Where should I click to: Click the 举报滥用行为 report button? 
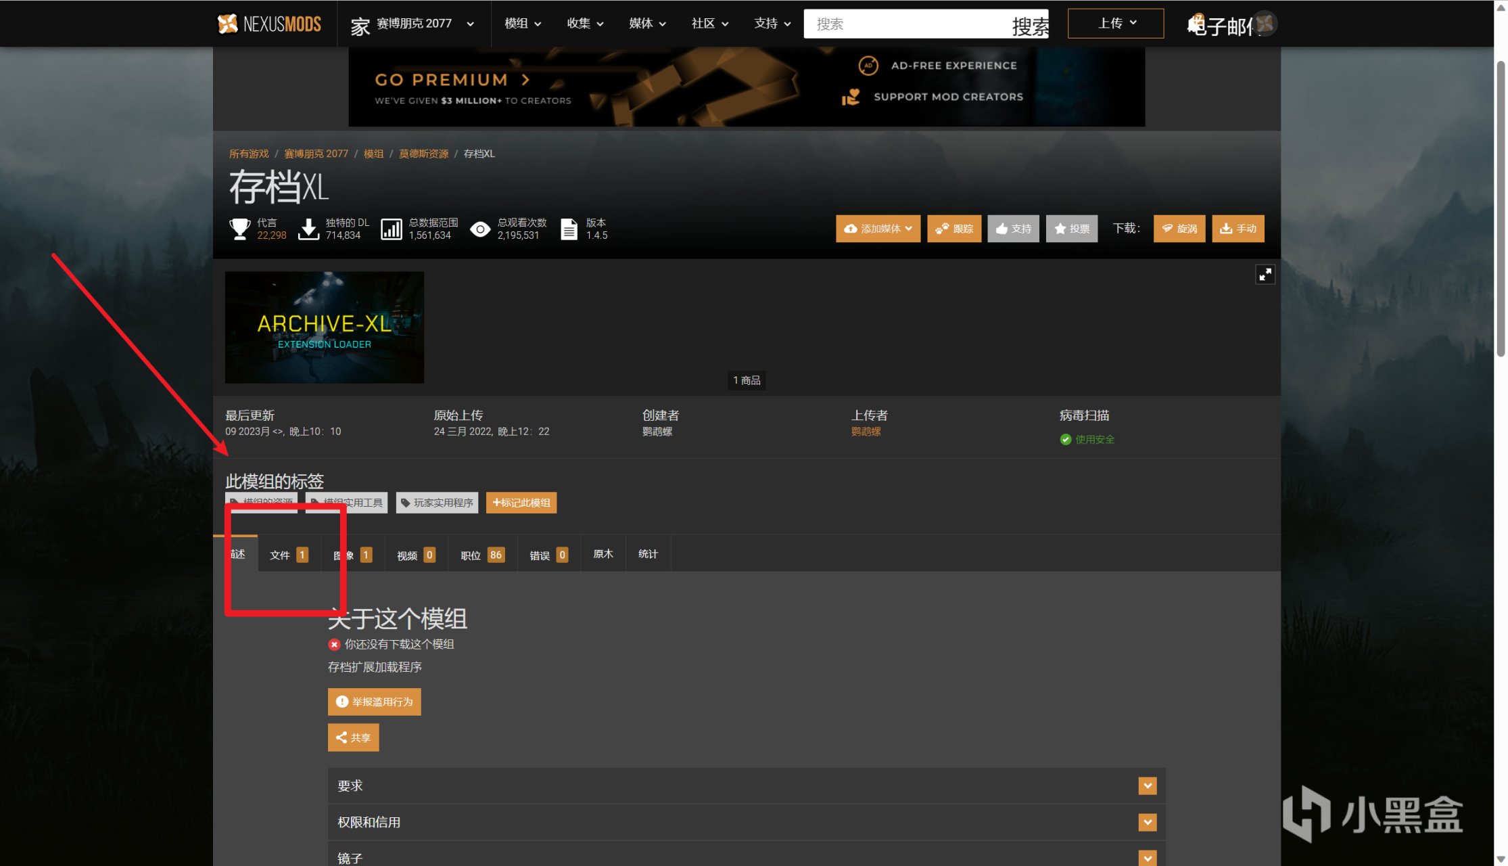[x=375, y=702]
